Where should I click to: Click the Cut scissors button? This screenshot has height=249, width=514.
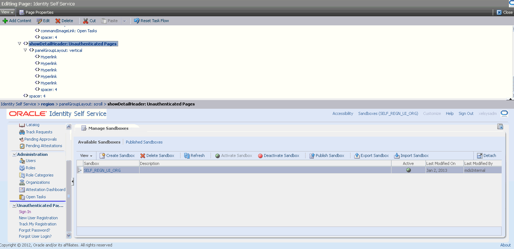coord(90,21)
